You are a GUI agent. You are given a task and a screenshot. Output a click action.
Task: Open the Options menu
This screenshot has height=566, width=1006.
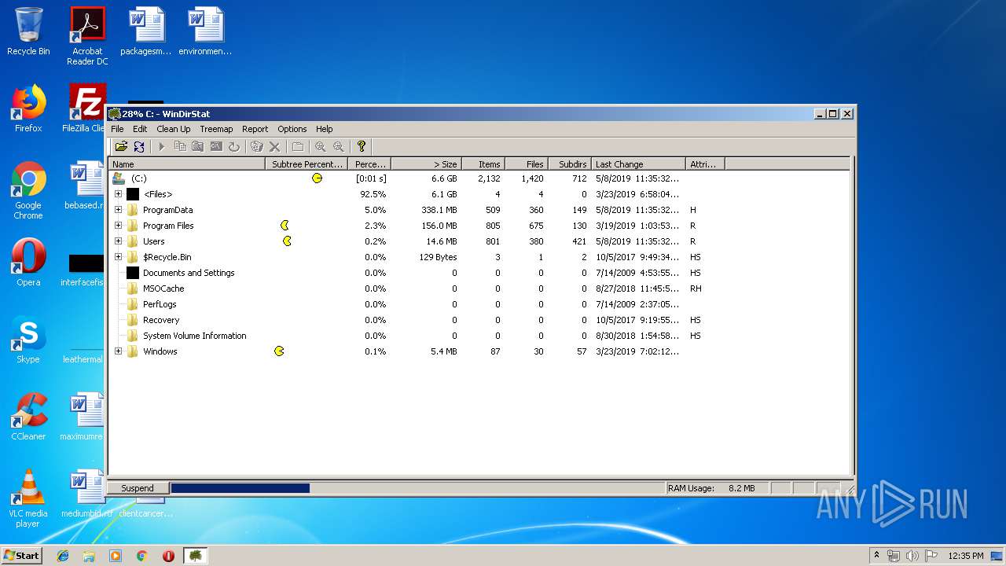(292, 129)
